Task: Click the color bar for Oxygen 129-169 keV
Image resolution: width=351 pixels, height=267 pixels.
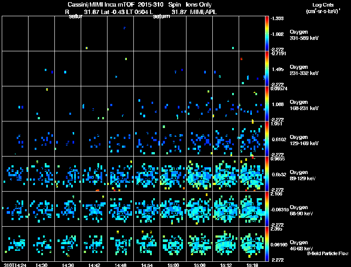Action: tap(267, 139)
